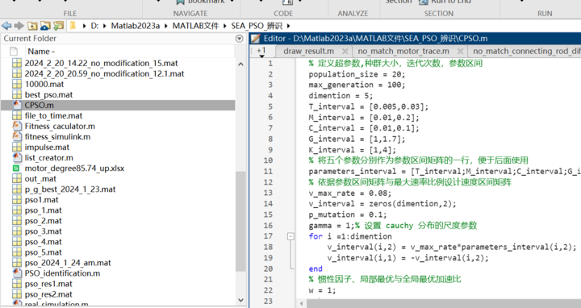Select CPSO.m in the file list
The image size is (581, 308).
point(39,105)
